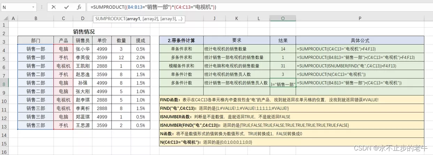The width and height of the screenshot is (433, 155).
Task: Select header cell 产品
Action: [63, 40]
